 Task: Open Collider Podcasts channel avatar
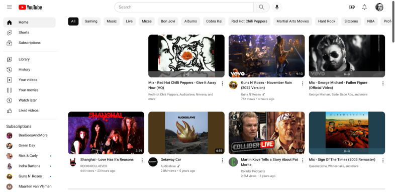233,162
